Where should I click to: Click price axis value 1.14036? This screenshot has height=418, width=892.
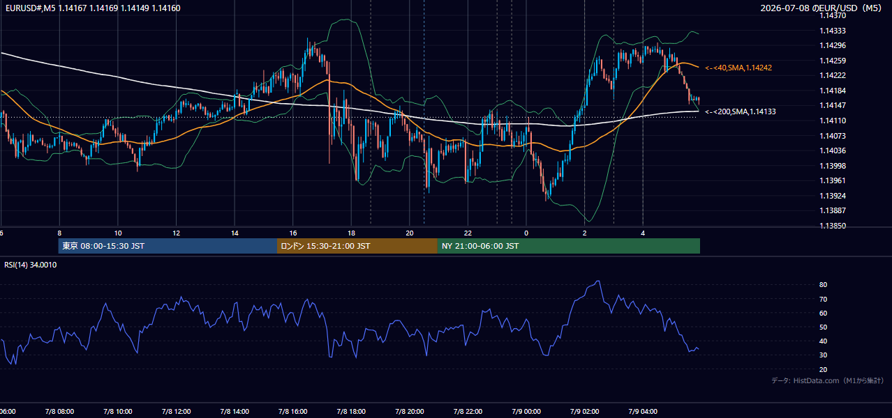click(x=833, y=150)
